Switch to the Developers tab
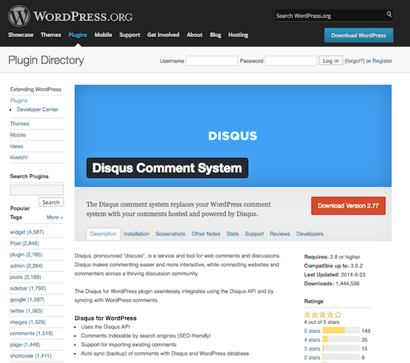Screen dimensions: 410x363 point(310,234)
